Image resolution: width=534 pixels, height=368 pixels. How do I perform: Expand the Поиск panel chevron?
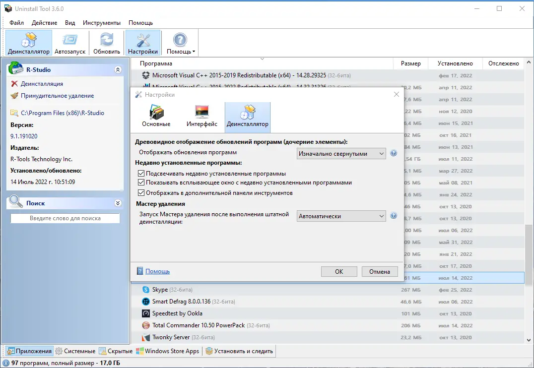(118, 203)
